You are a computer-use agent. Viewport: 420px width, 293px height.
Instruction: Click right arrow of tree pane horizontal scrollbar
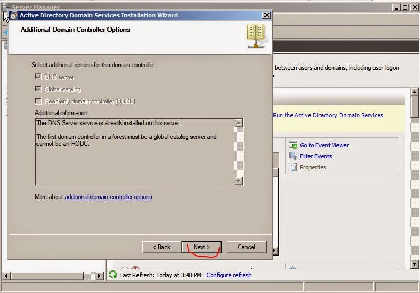pyautogui.click(x=99, y=276)
